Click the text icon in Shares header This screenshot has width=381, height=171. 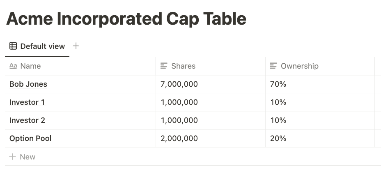(x=164, y=66)
